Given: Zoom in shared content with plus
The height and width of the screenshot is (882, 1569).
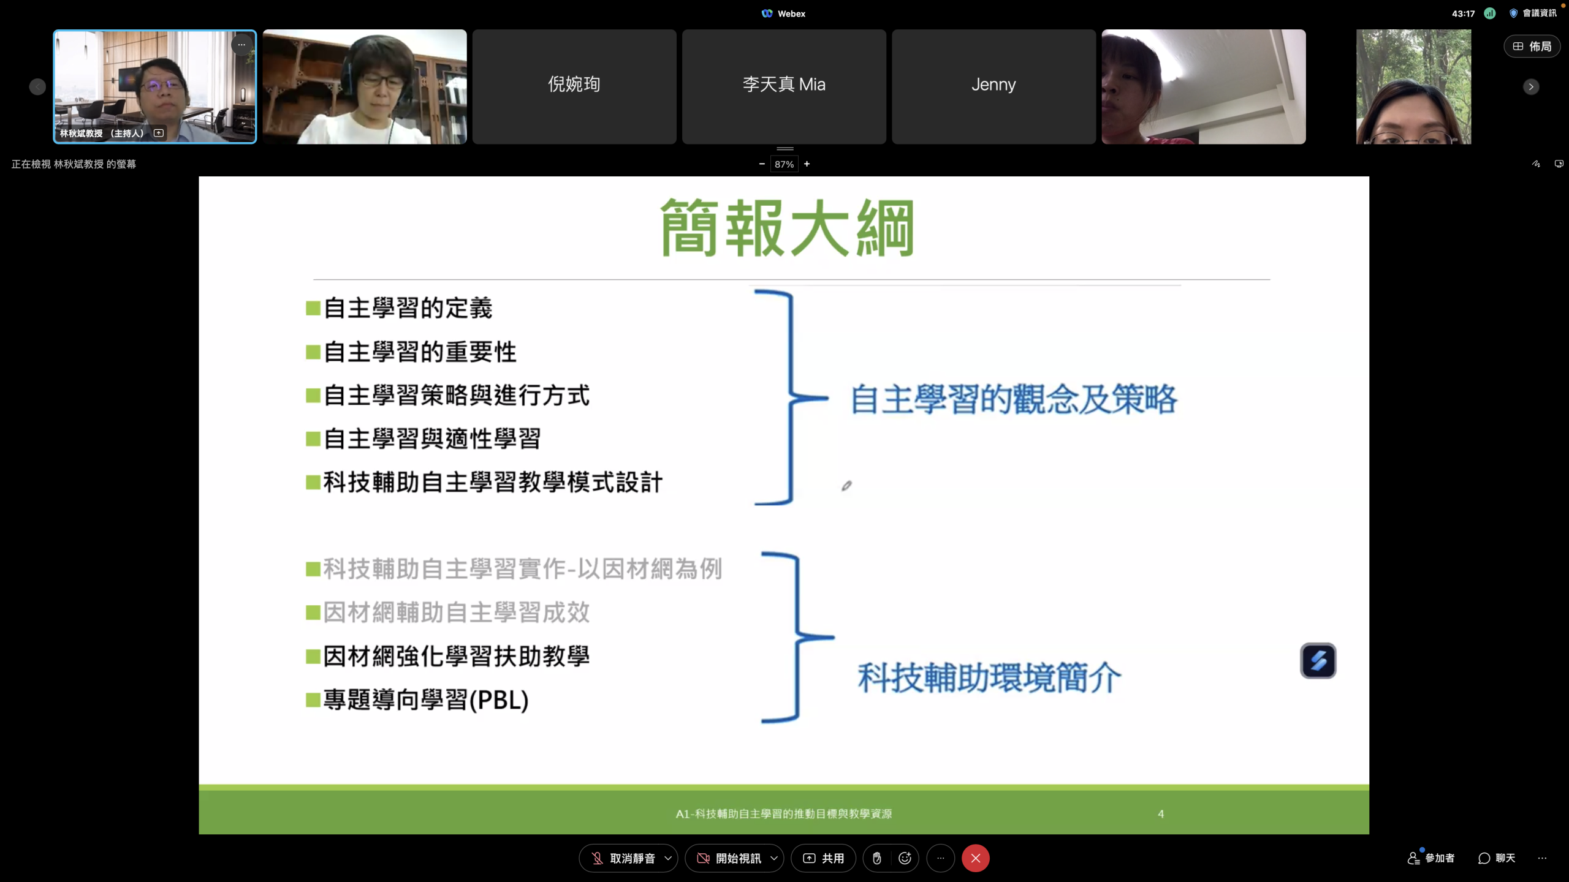Looking at the screenshot, I should [x=807, y=164].
